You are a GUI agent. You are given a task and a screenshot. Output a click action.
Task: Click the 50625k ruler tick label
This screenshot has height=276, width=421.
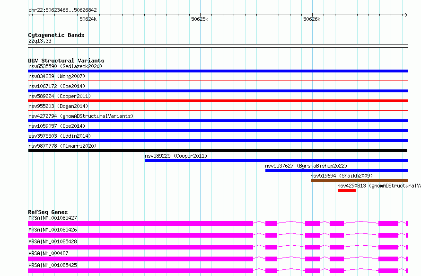pyautogui.click(x=200, y=19)
